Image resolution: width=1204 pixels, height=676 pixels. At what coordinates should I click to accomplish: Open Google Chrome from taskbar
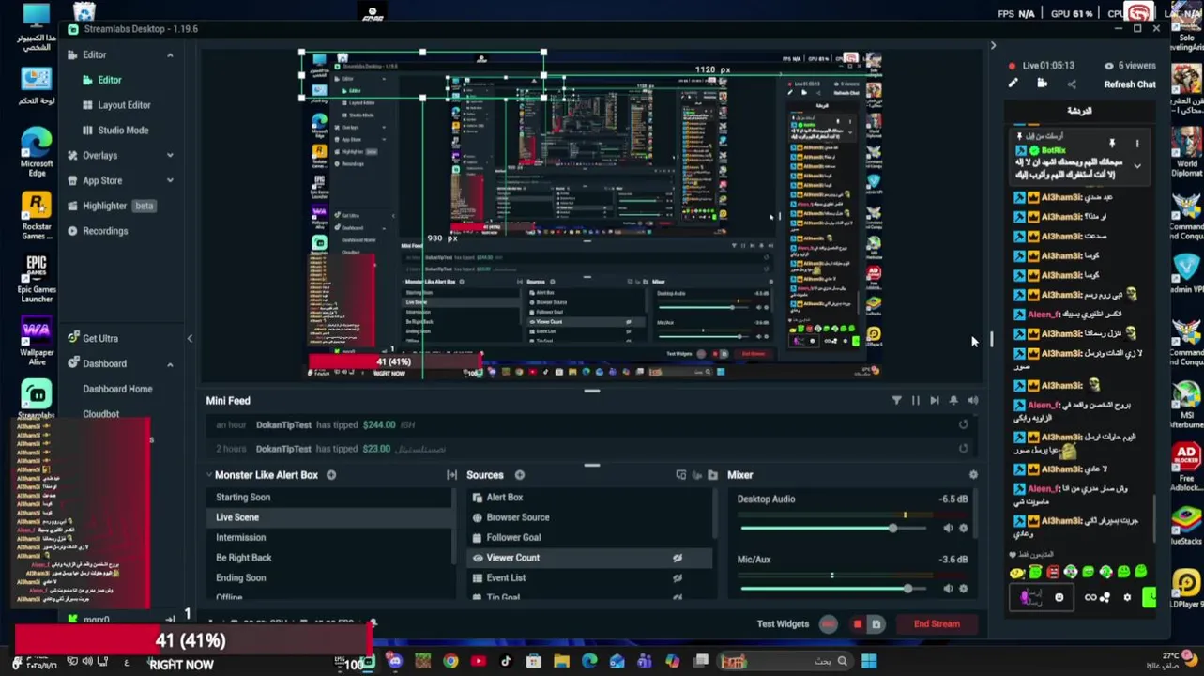pos(450,662)
